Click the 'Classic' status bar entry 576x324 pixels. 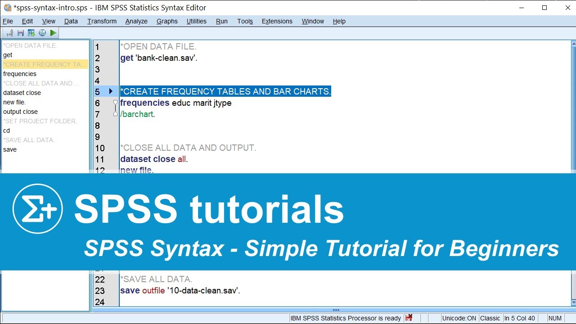(490, 318)
